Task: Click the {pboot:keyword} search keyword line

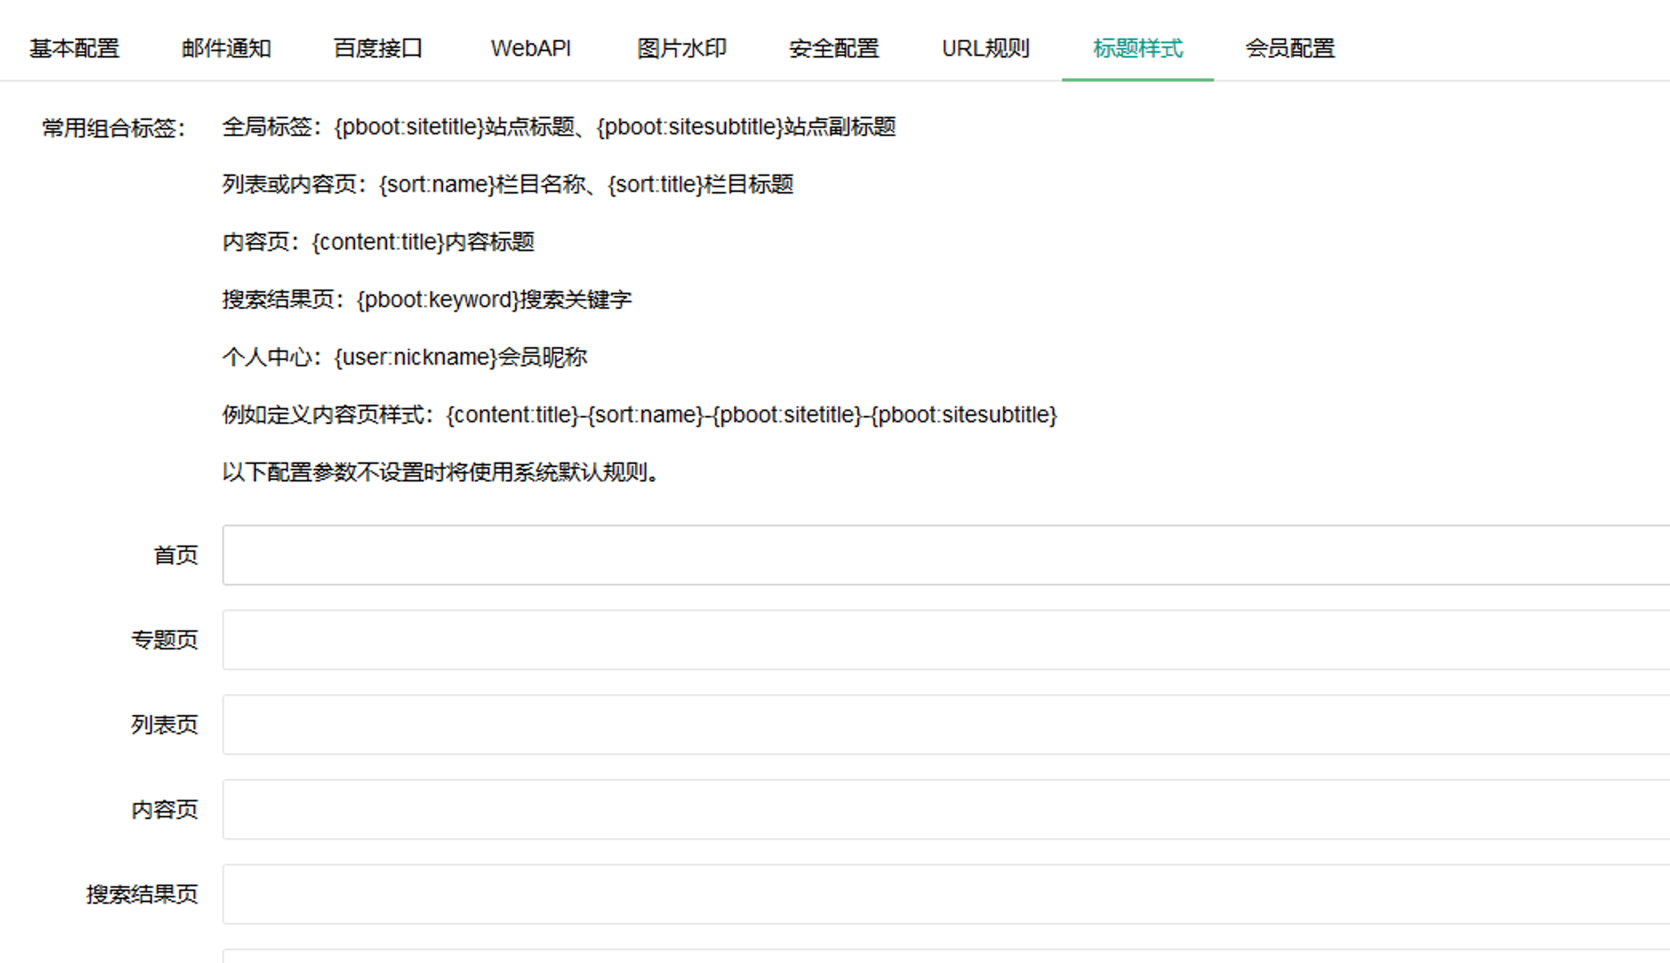Action: [x=426, y=300]
